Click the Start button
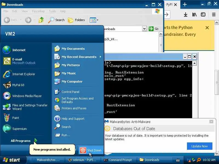 tap(13, 160)
